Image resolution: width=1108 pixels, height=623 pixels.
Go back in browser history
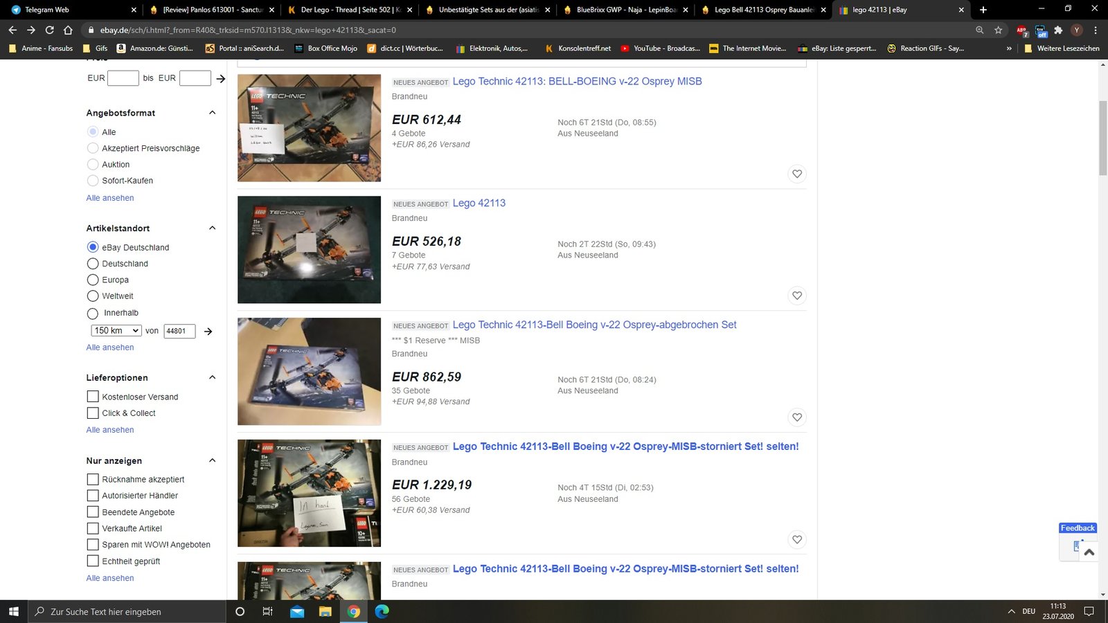coord(12,30)
